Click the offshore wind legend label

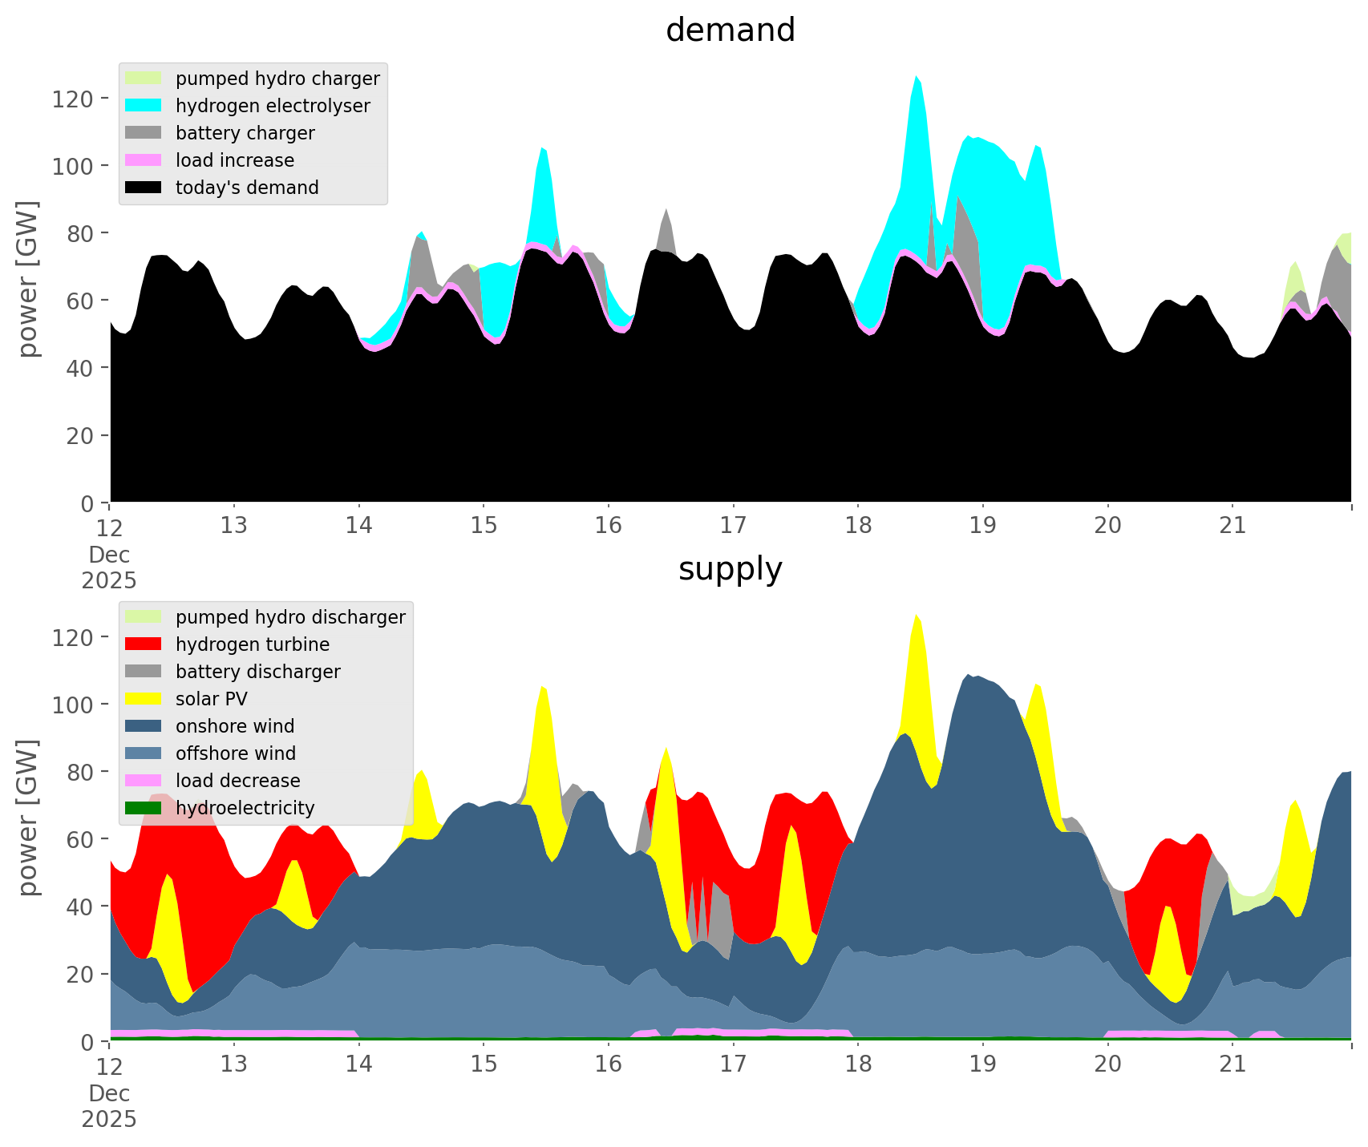pyautogui.click(x=236, y=753)
